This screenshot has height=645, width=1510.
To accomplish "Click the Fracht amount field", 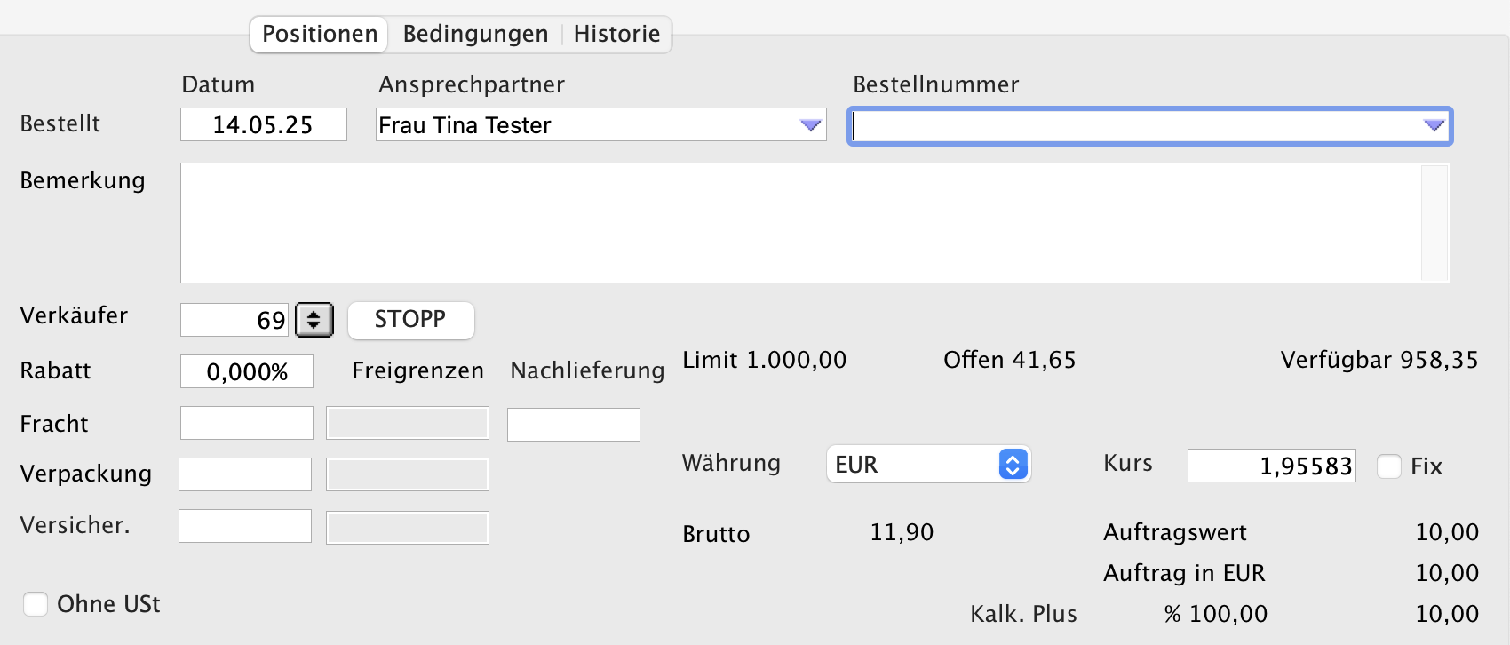I will click(247, 423).
